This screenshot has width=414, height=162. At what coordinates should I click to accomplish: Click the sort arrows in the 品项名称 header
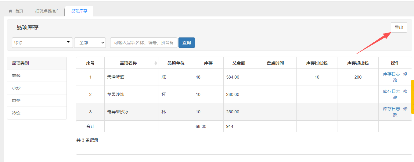click(156, 63)
